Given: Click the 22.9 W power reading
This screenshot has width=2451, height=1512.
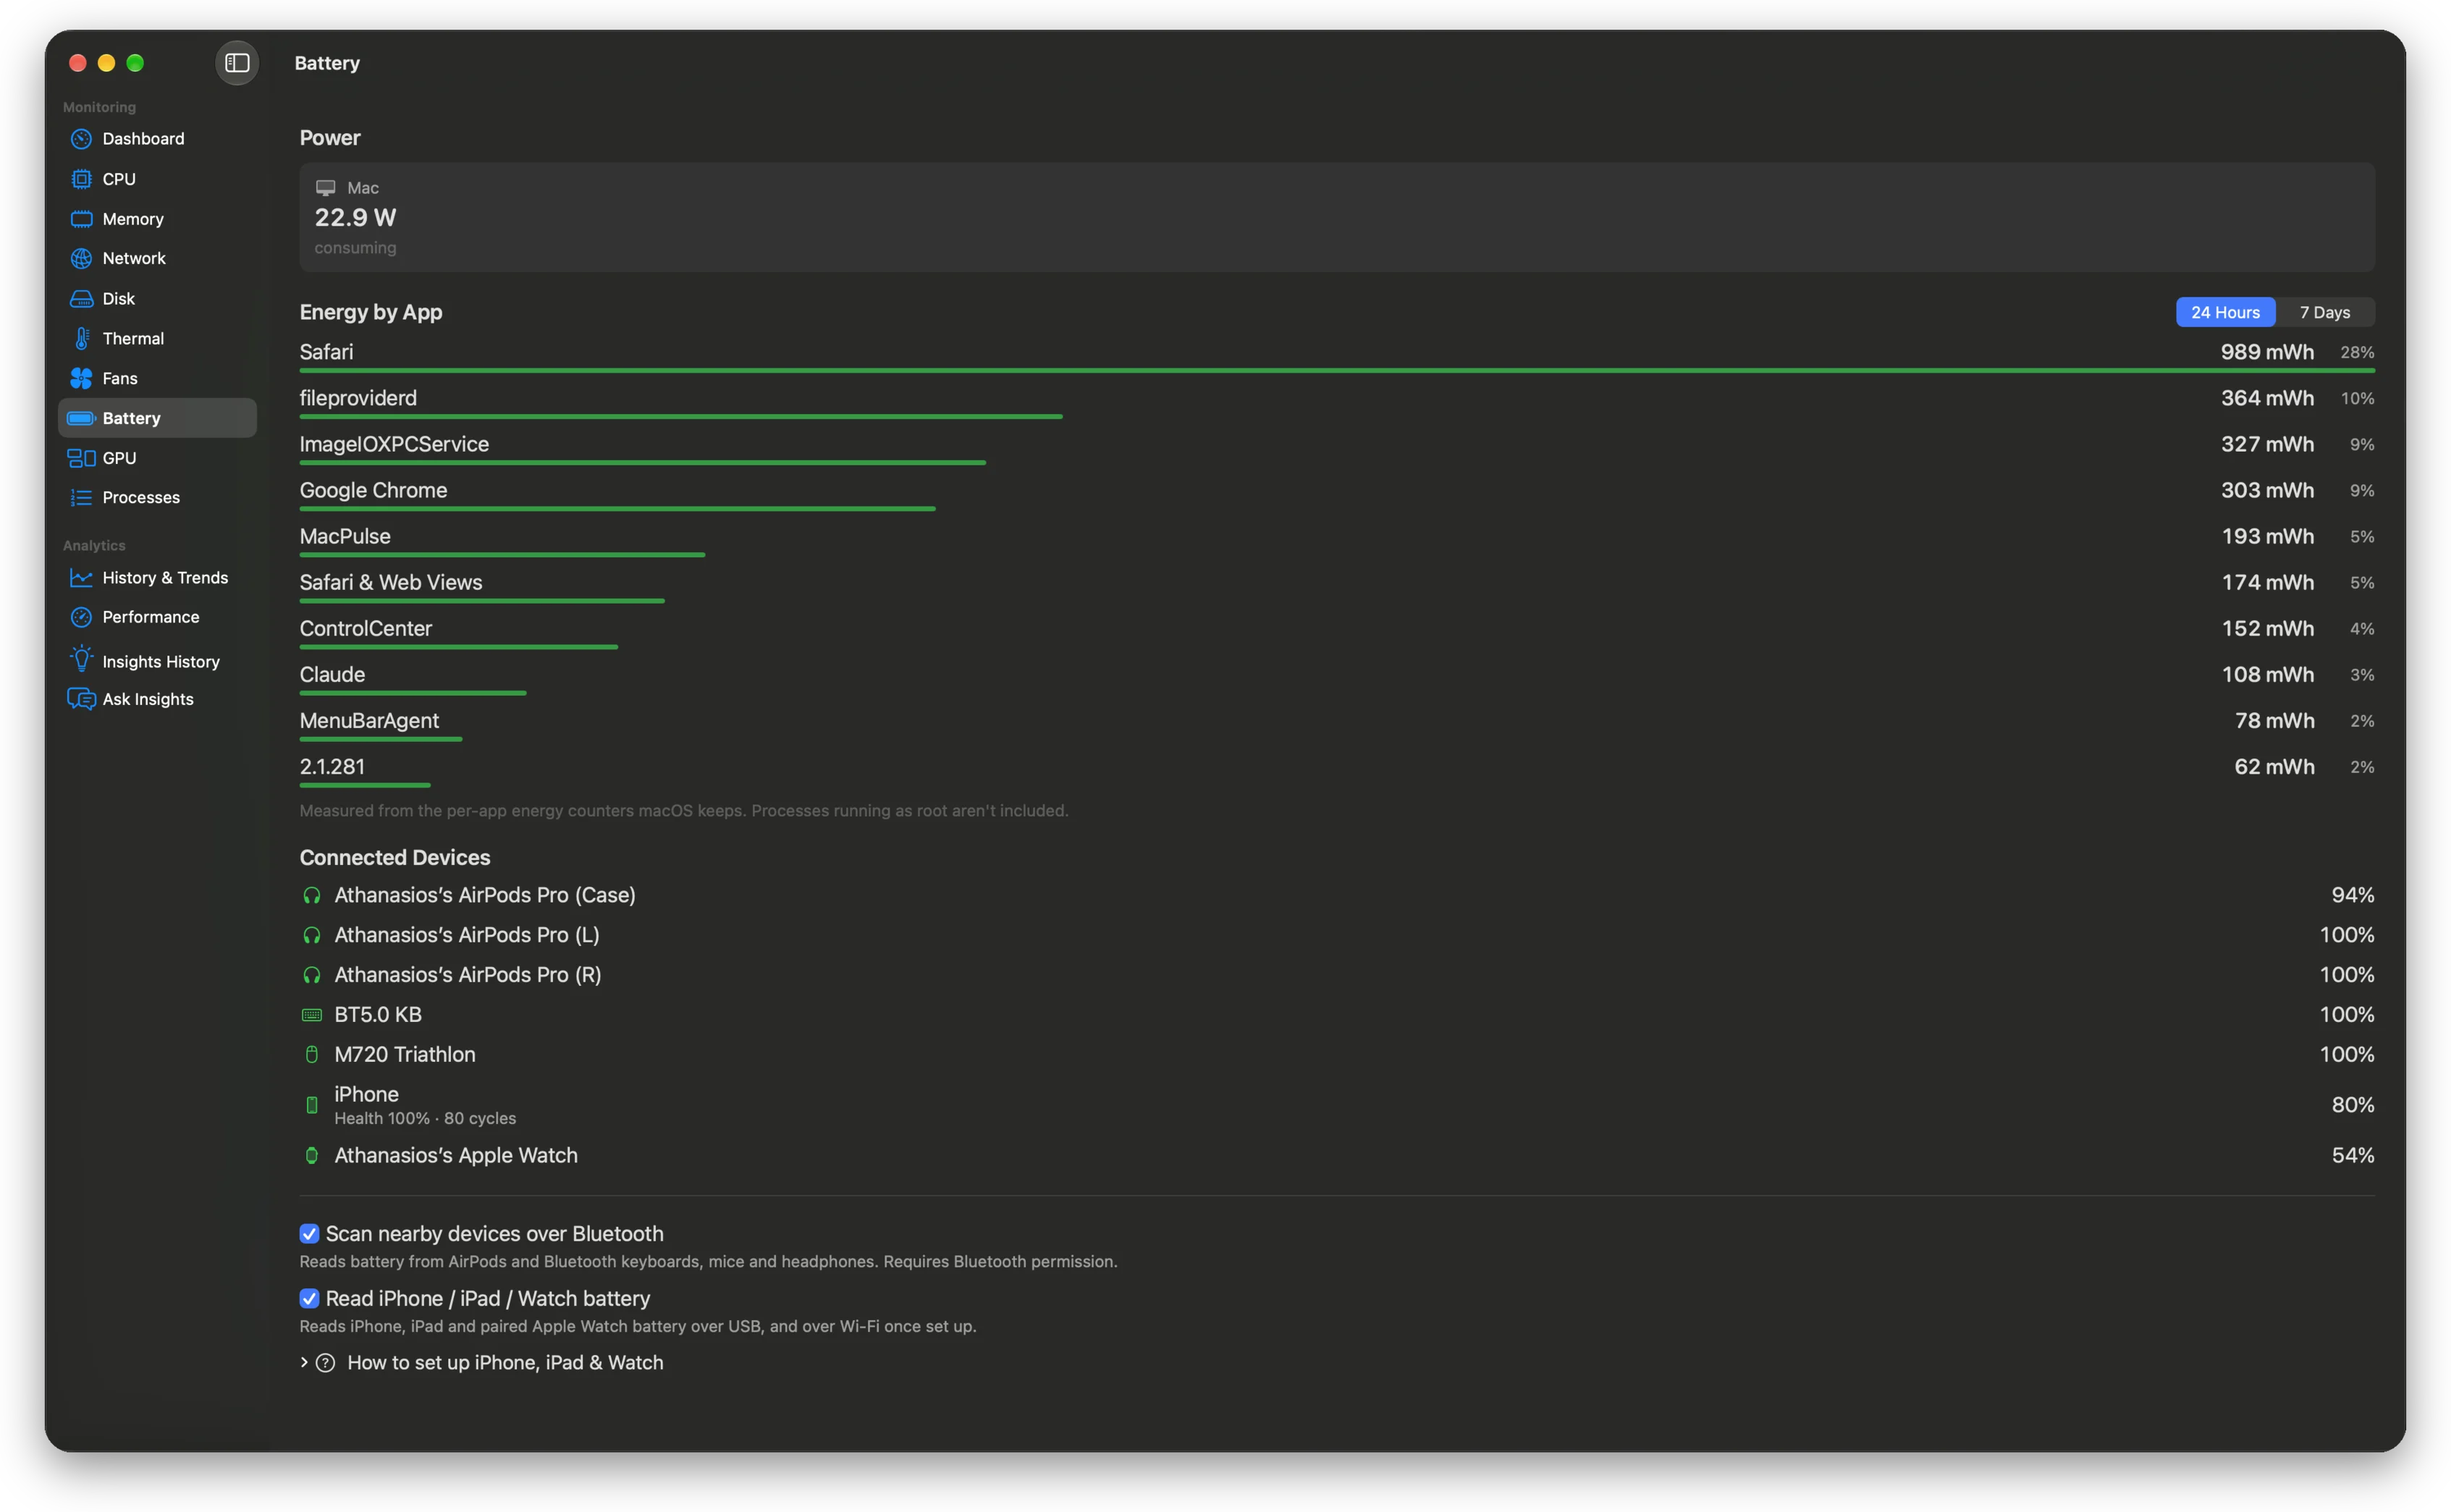Looking at the screenshot, I should (x=355, y=218).
